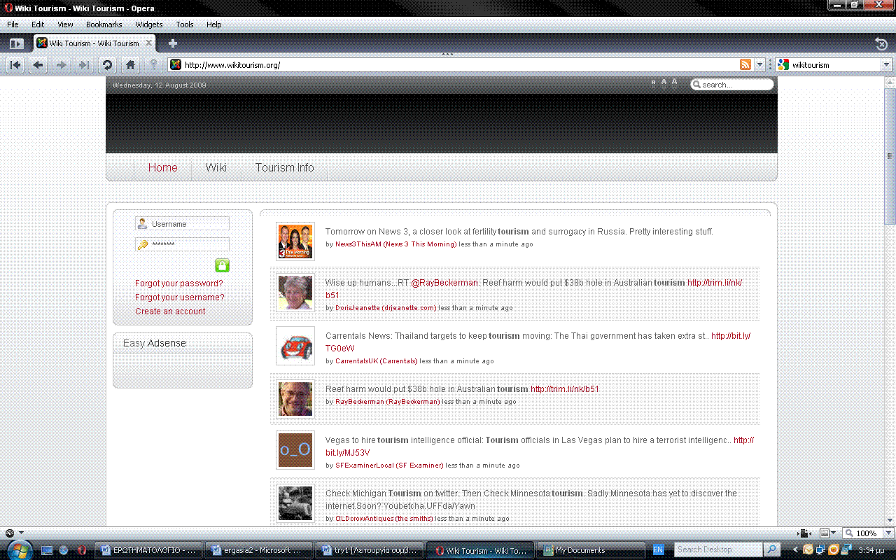Click the site favicon in the address bar
The width and height of the screenshot is (896, 560).
tap(176, 65)
